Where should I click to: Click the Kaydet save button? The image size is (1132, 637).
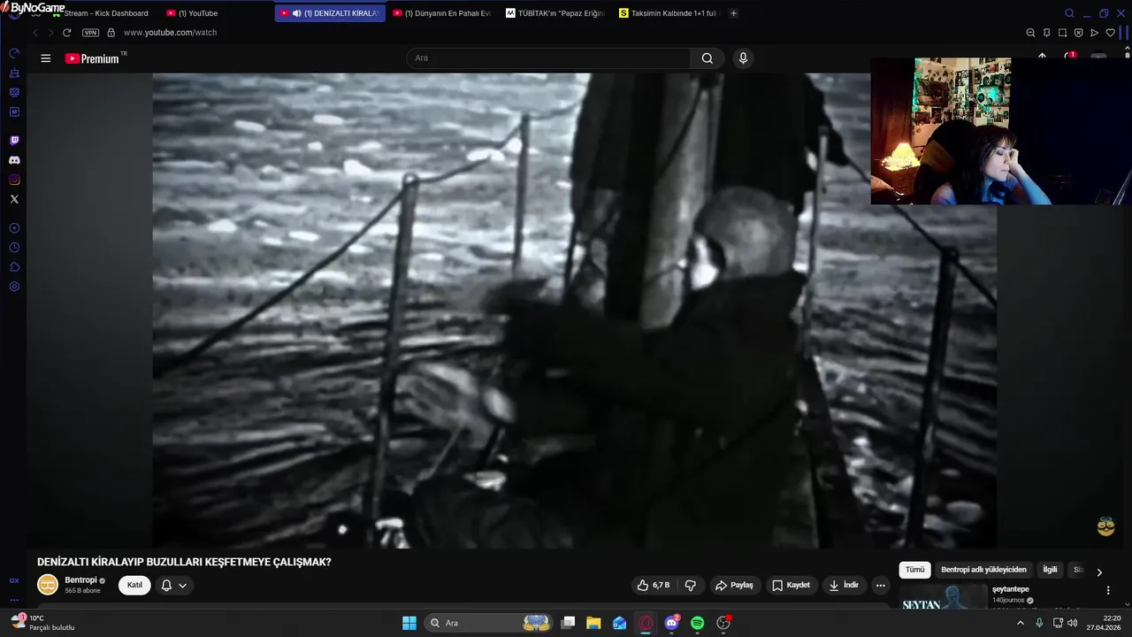791,585
